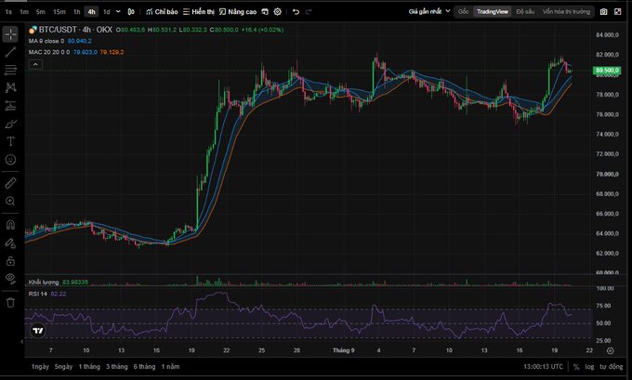Click the trash icon to remove drawings
The image size is (632, 380).
(10, 303)
